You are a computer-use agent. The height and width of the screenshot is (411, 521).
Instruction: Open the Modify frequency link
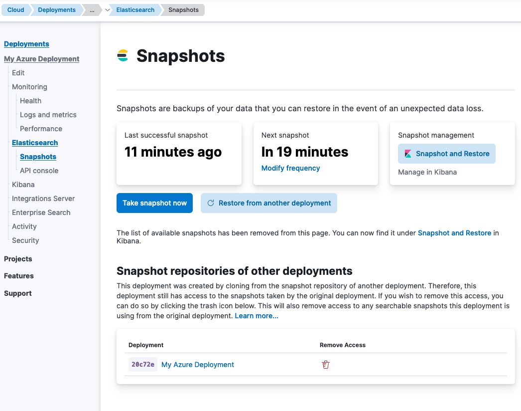(x=290, y=168)
